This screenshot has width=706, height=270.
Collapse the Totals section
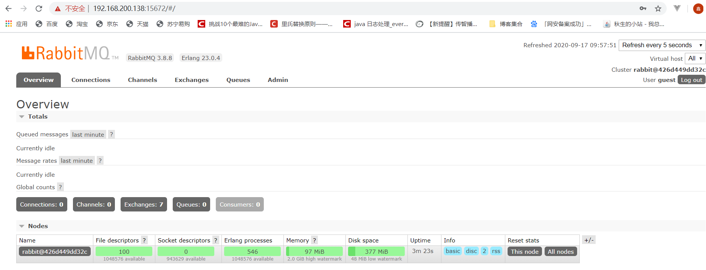tap(22, 117)
